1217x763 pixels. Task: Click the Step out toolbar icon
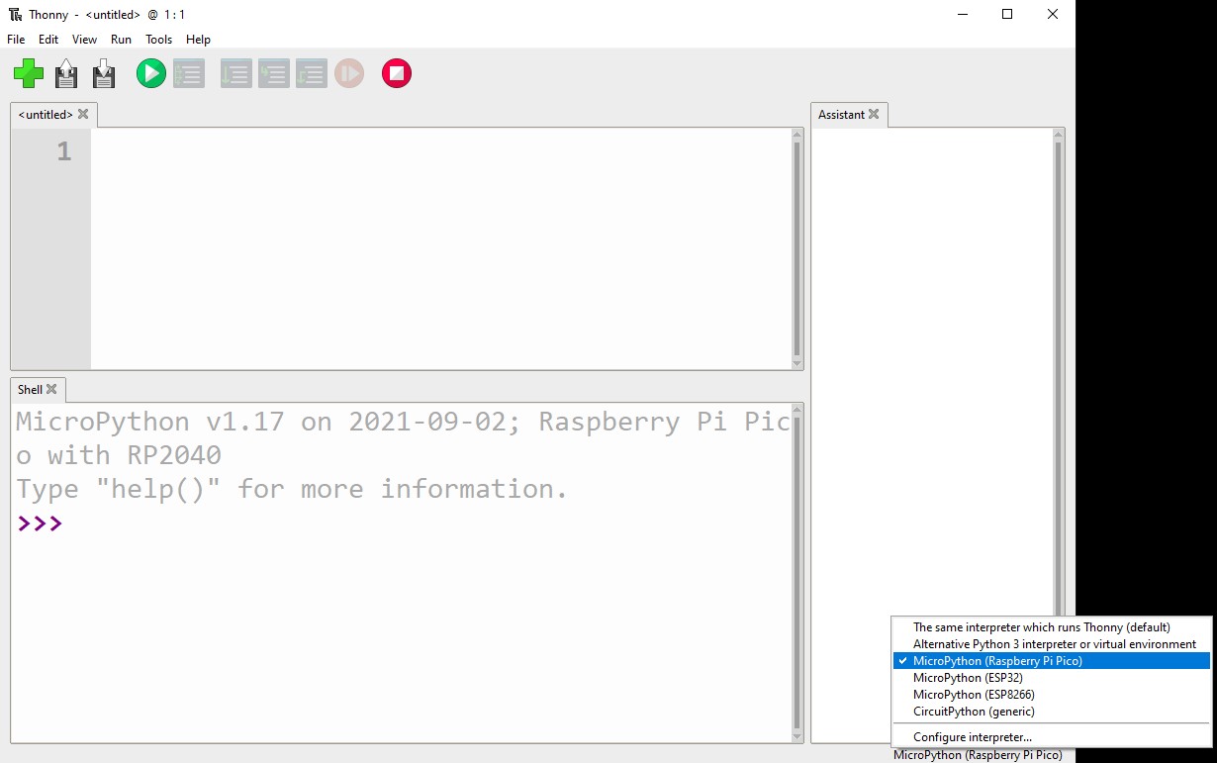point(312,73)
